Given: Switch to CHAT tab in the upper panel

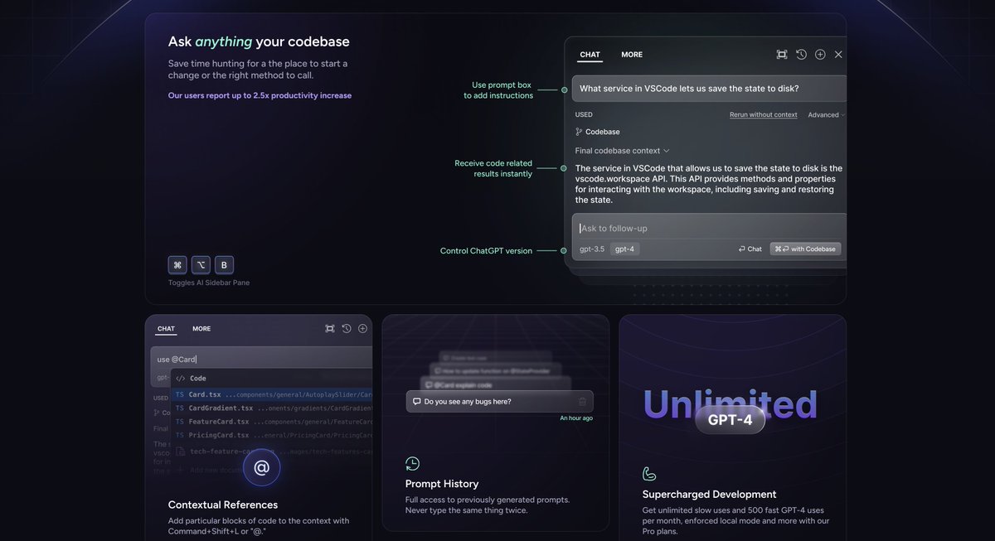Looking at the screenshot, I should point(590,55).
